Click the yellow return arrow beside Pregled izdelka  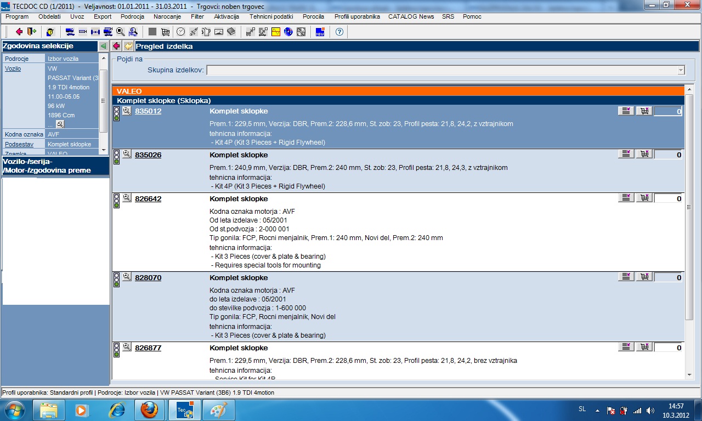pos(128,46)
